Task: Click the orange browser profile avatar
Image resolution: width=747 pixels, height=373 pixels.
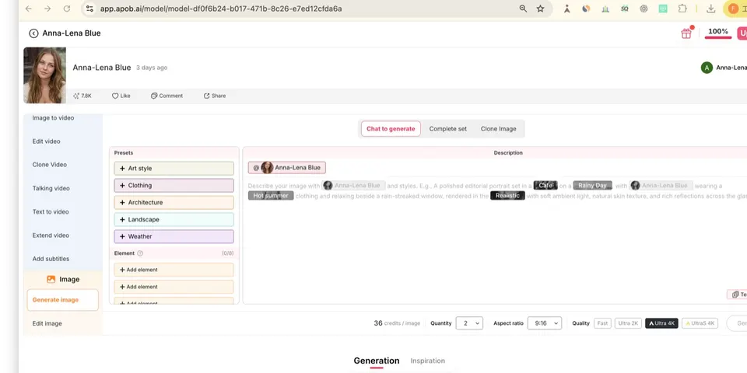Action: [732, 9]
